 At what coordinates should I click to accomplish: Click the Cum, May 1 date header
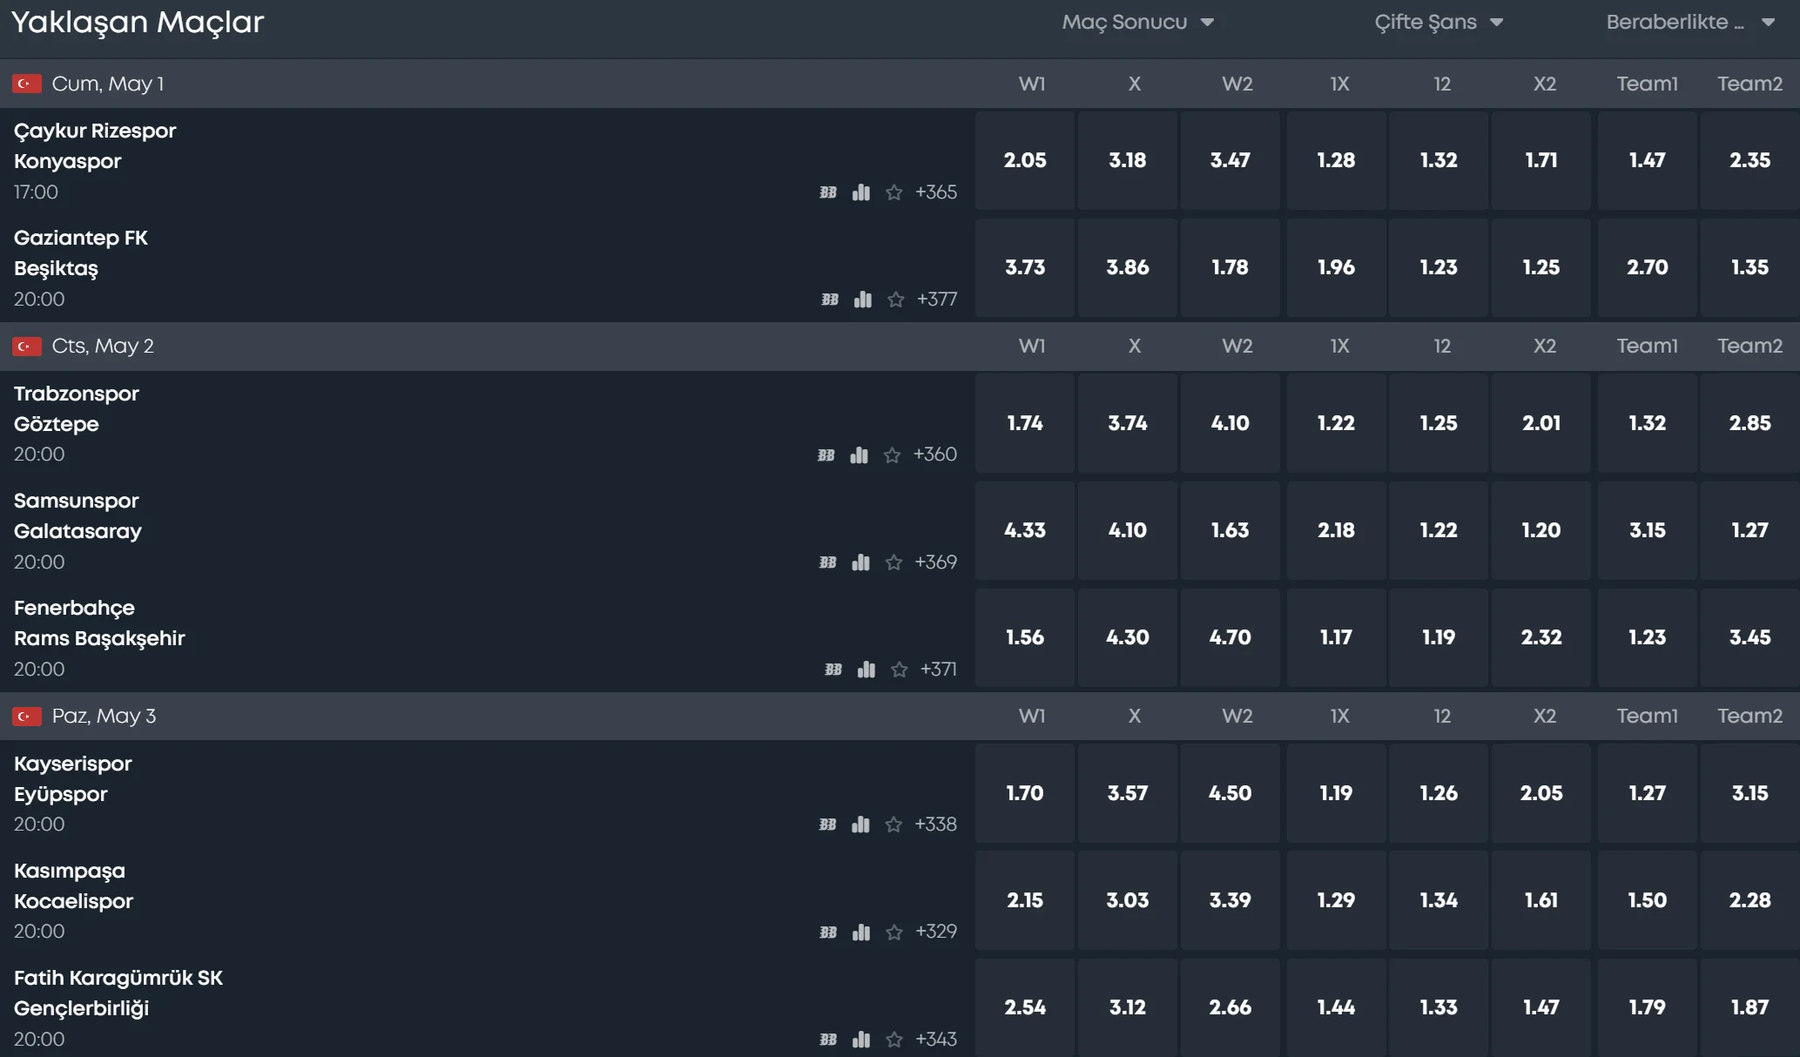coord(108,84)
